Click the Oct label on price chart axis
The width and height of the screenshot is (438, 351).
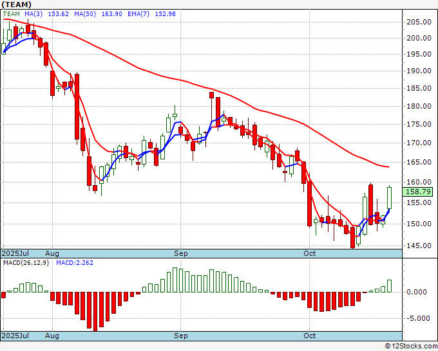pyautogui.click(x=310, y=254)
